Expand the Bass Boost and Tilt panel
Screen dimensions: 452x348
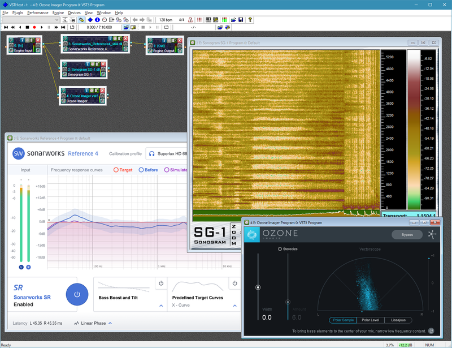click(160, 306)
